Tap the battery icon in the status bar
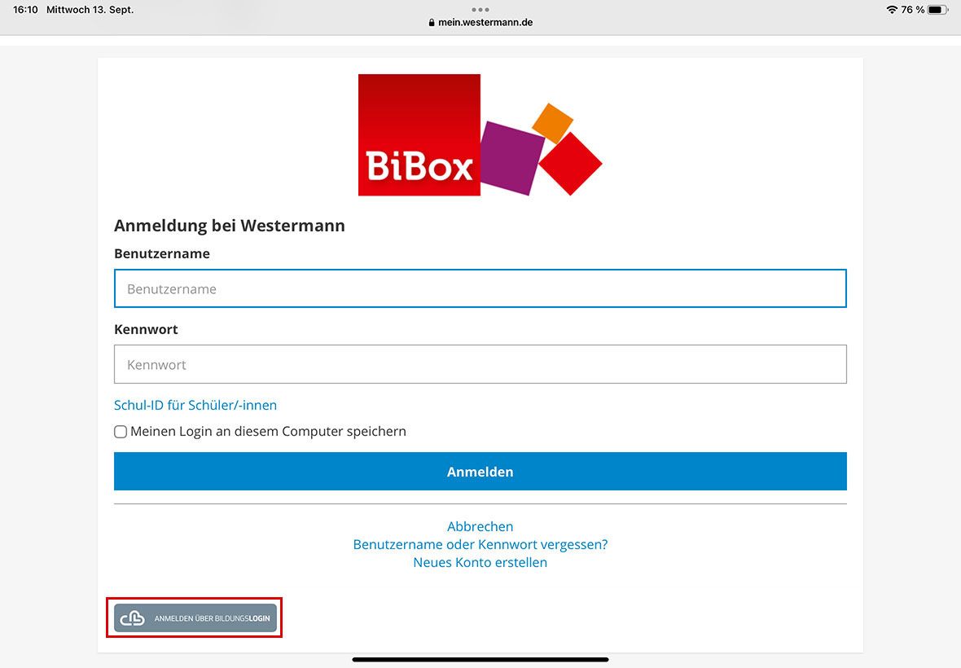Image resolution: width=961 pixels, height=668 pixels. tap(937, 10)
